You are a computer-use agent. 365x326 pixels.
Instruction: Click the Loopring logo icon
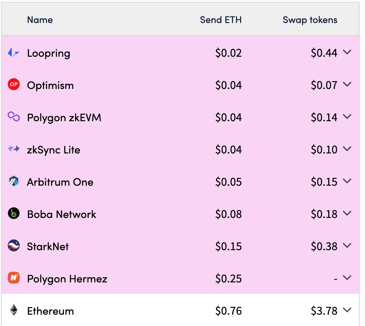13,53
